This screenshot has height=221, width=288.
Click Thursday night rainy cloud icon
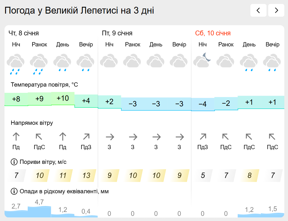coord(16,64)
